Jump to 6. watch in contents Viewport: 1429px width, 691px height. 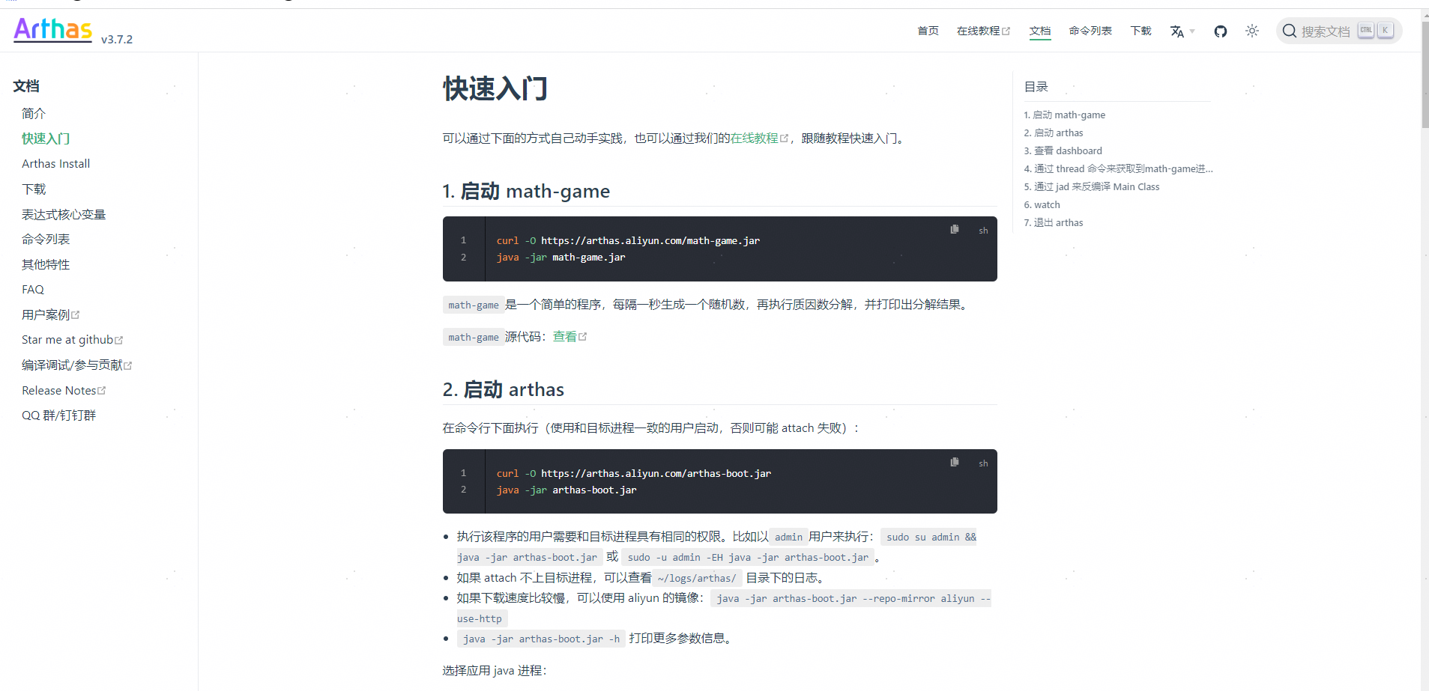[1042, 205]
